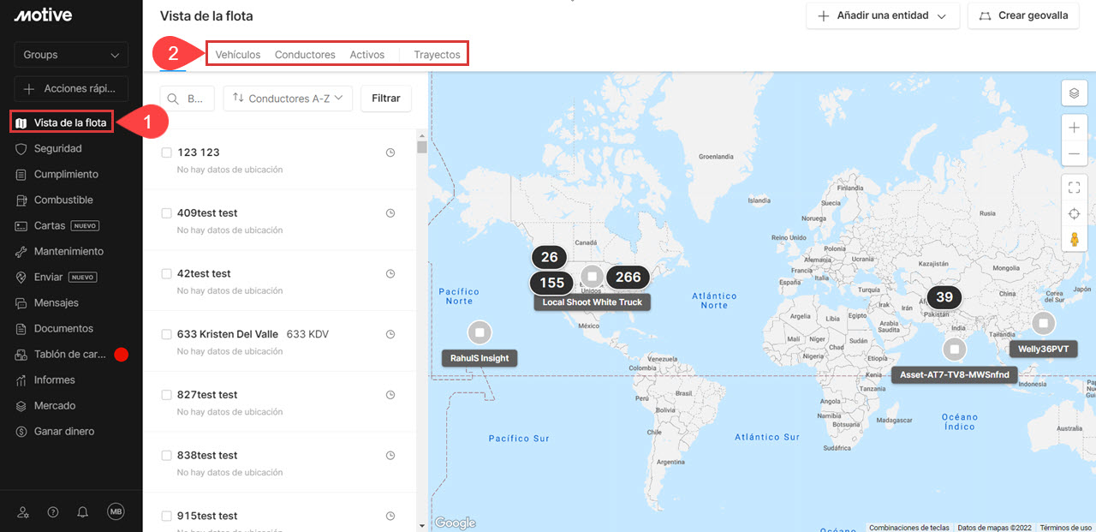
Task: Open admin settings icon at sidebar bottom
Action: pyautogui.click(x=23, y=511)
